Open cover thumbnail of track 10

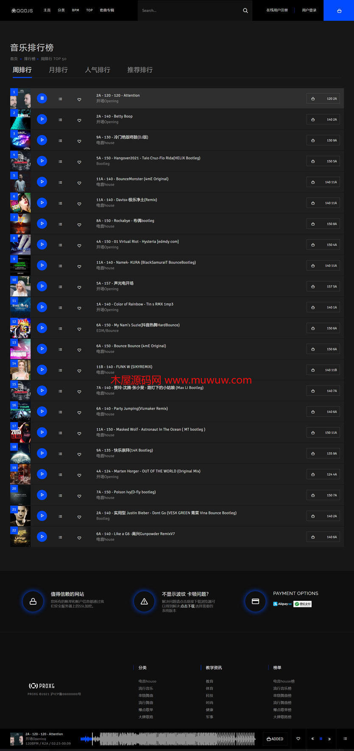[x=20, y=286]
